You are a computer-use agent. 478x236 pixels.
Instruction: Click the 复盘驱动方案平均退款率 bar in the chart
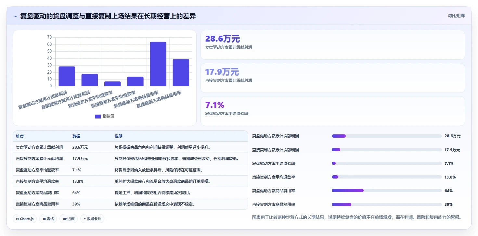112,84
